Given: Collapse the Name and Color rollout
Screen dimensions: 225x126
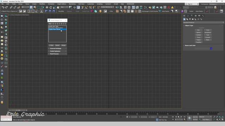Looking at the screenshot, I should pyautogui.click(x=190, y=45).
